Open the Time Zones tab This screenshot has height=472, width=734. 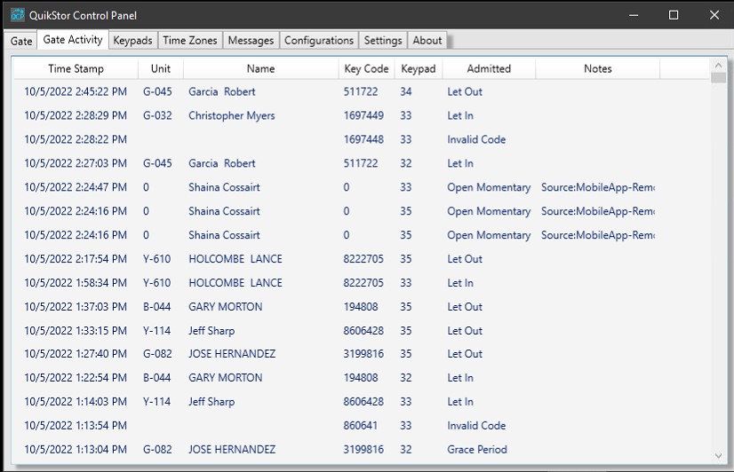tap(190, 41)
